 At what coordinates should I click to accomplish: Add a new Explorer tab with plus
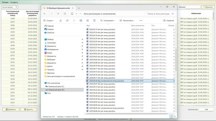click(79, 8)
